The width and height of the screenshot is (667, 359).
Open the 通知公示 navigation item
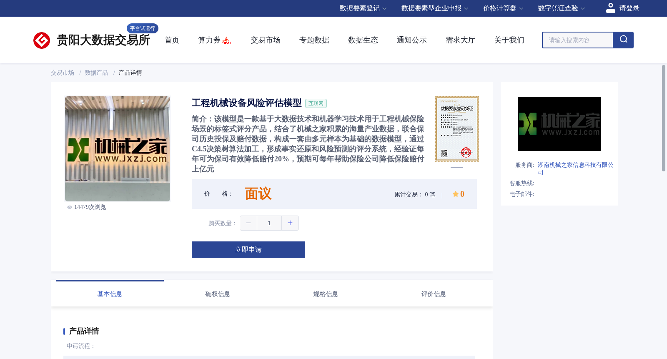click(411, 40)
